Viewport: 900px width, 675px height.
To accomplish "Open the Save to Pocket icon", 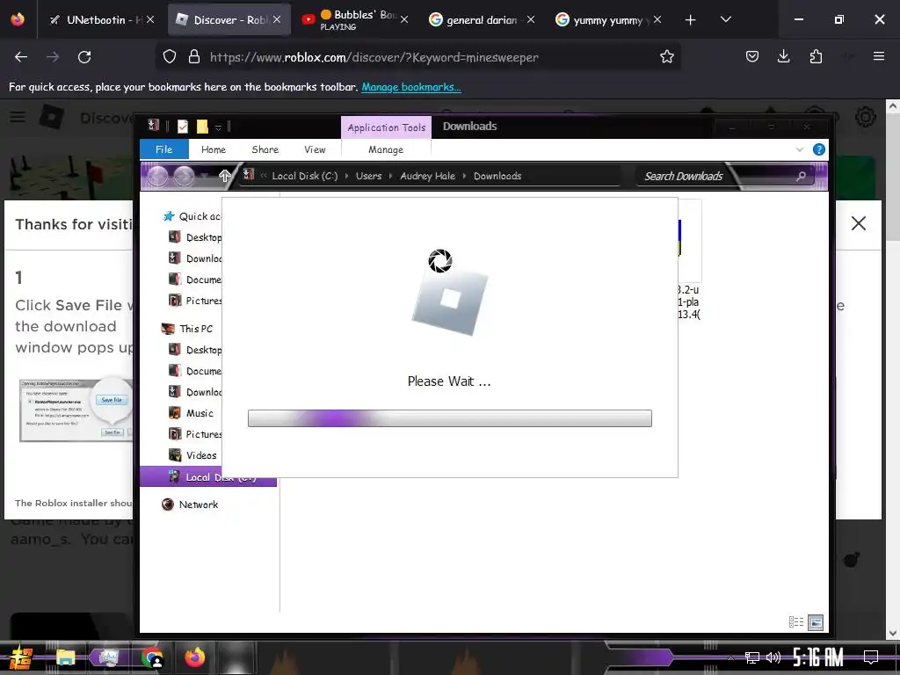I will click(752, 56).
